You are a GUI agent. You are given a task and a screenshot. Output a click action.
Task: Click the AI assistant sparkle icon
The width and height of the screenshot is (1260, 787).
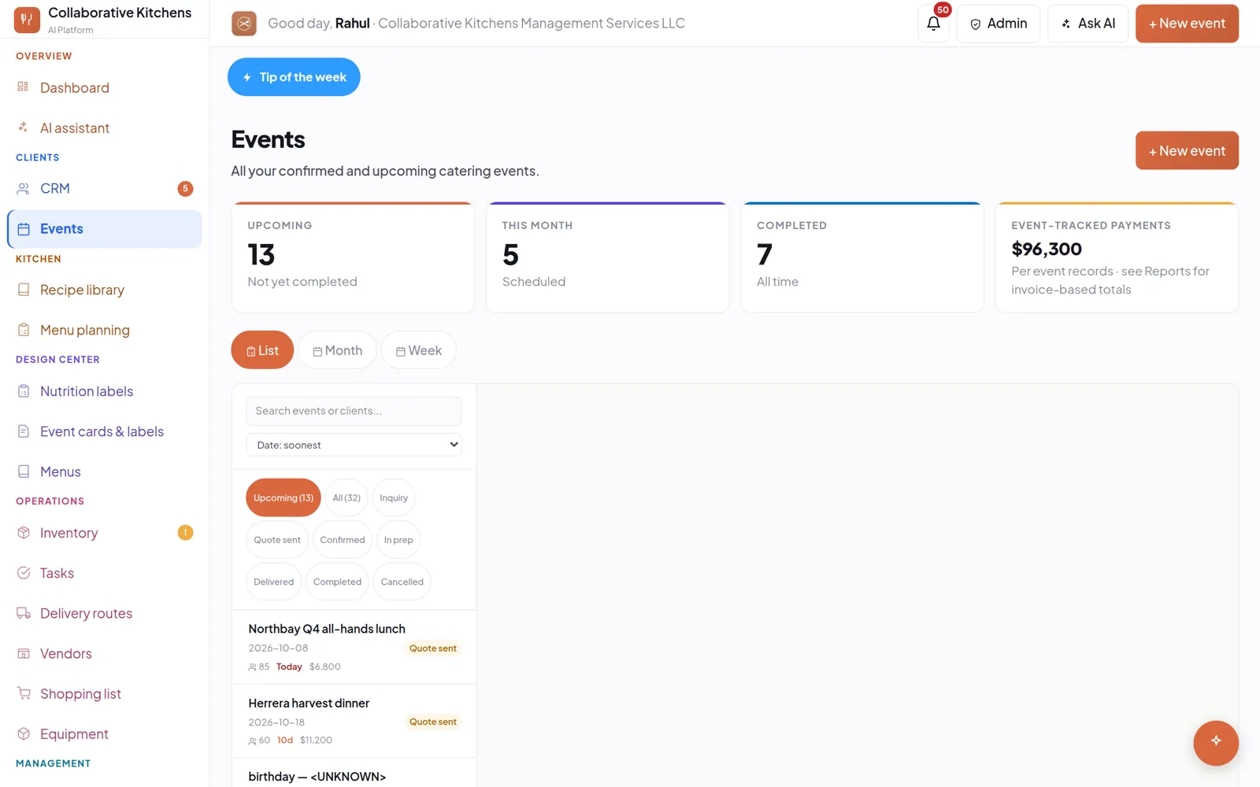click(23, 127)
